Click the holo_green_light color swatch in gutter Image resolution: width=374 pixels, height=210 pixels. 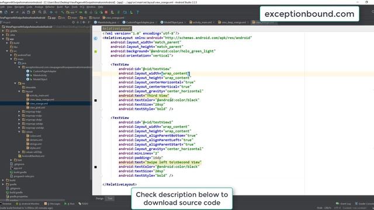point(96,51)
